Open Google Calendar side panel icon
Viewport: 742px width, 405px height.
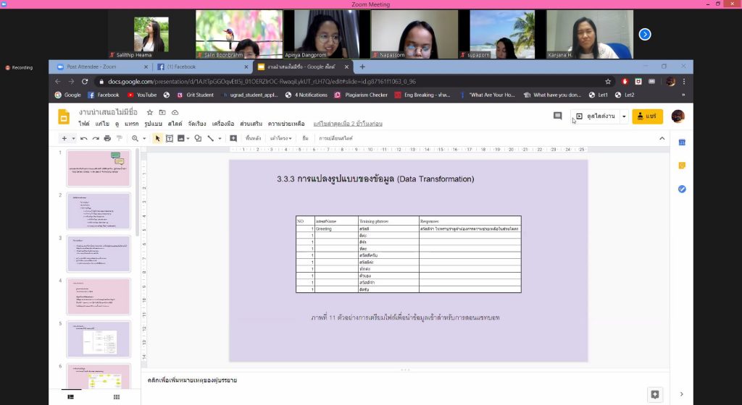682,142
